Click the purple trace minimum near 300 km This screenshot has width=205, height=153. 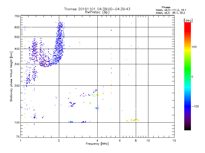tap(45, 65)
